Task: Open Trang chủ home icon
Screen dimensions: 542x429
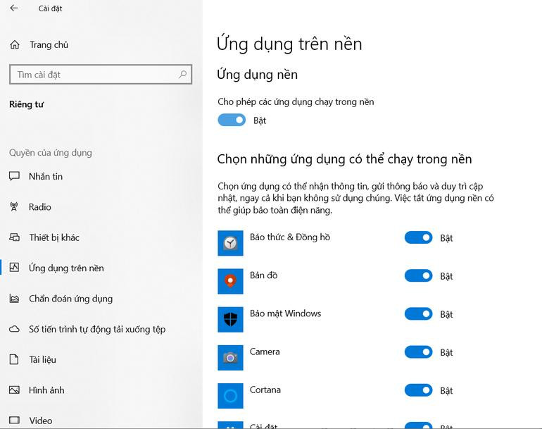Action: (x=14, y=45)
